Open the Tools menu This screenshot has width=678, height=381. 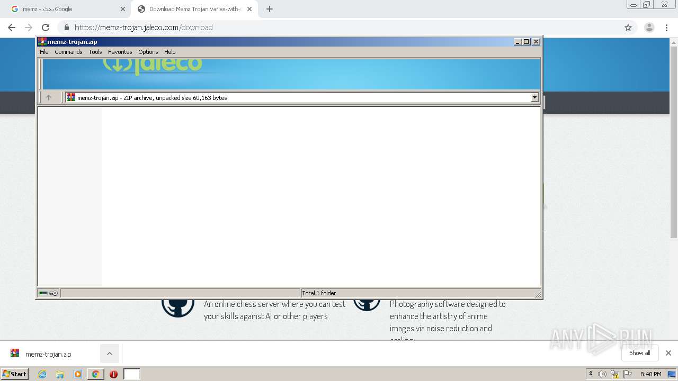[x=95, y=52]
